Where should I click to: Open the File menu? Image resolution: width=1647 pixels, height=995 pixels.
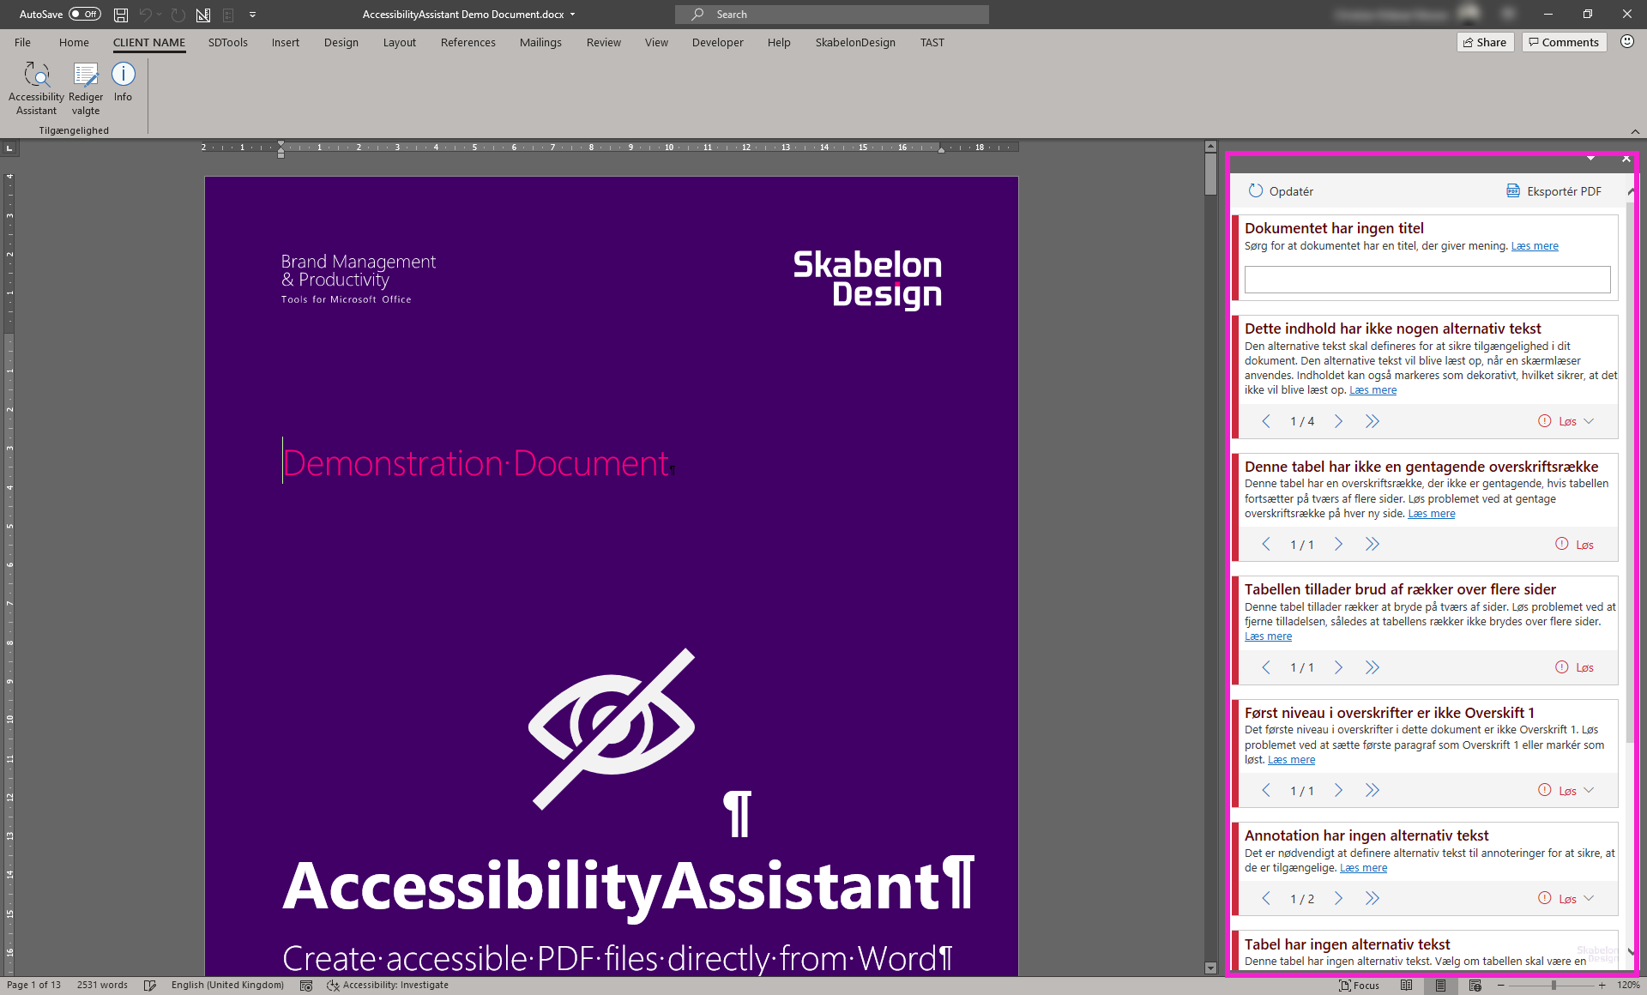coord(22,42)
